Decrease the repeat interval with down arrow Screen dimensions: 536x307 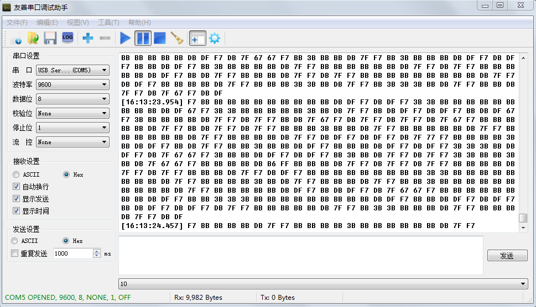(97, 256)
